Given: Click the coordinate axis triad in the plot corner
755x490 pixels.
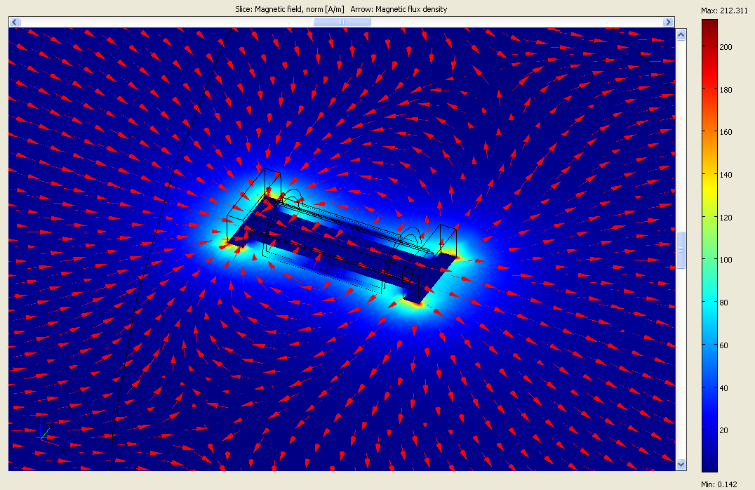Looking at the screenshot, I should point(45,435).
